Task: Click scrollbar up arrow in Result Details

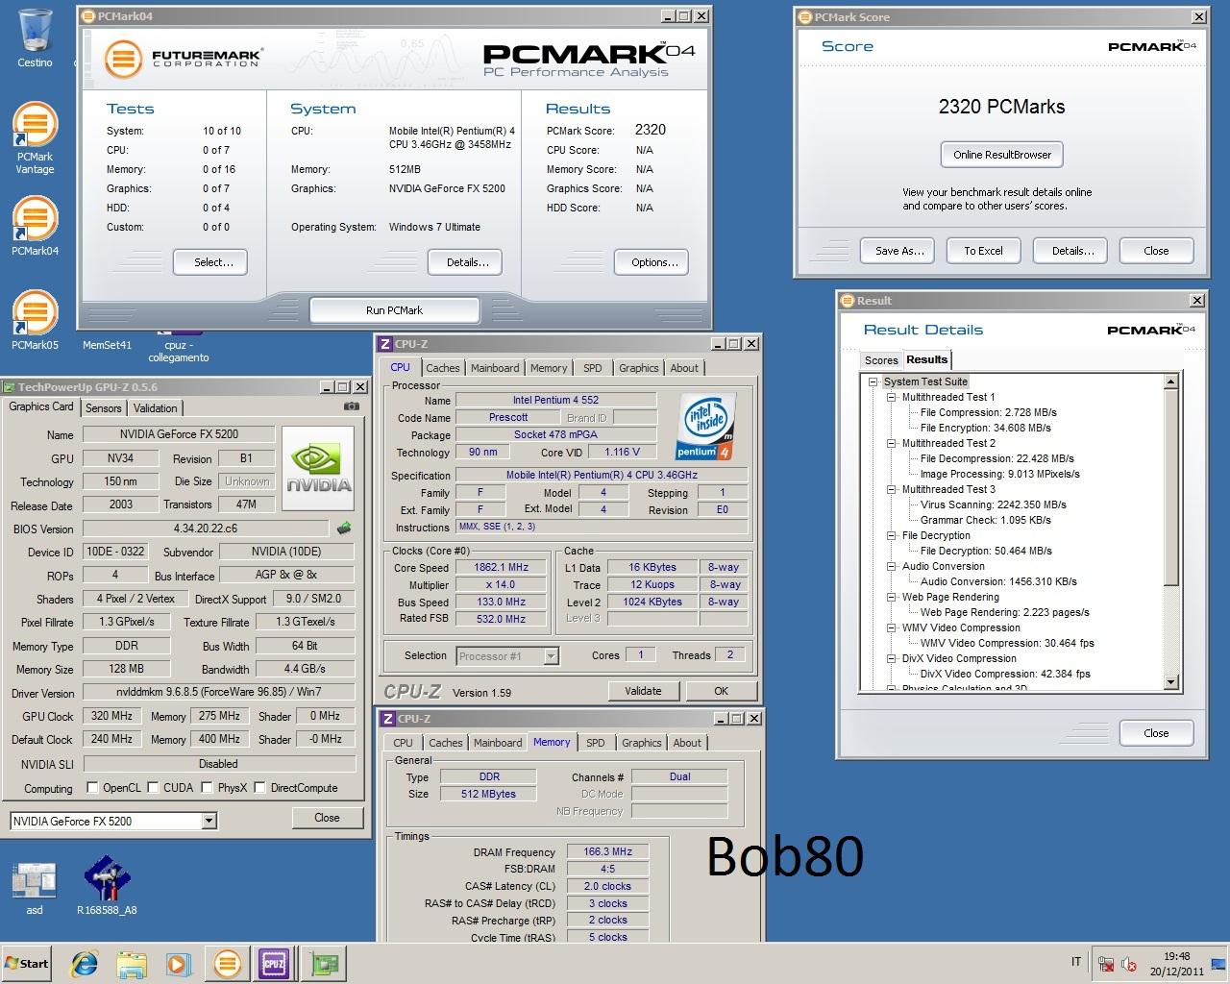Action: pyautogui.click(x=1170, y=381)
